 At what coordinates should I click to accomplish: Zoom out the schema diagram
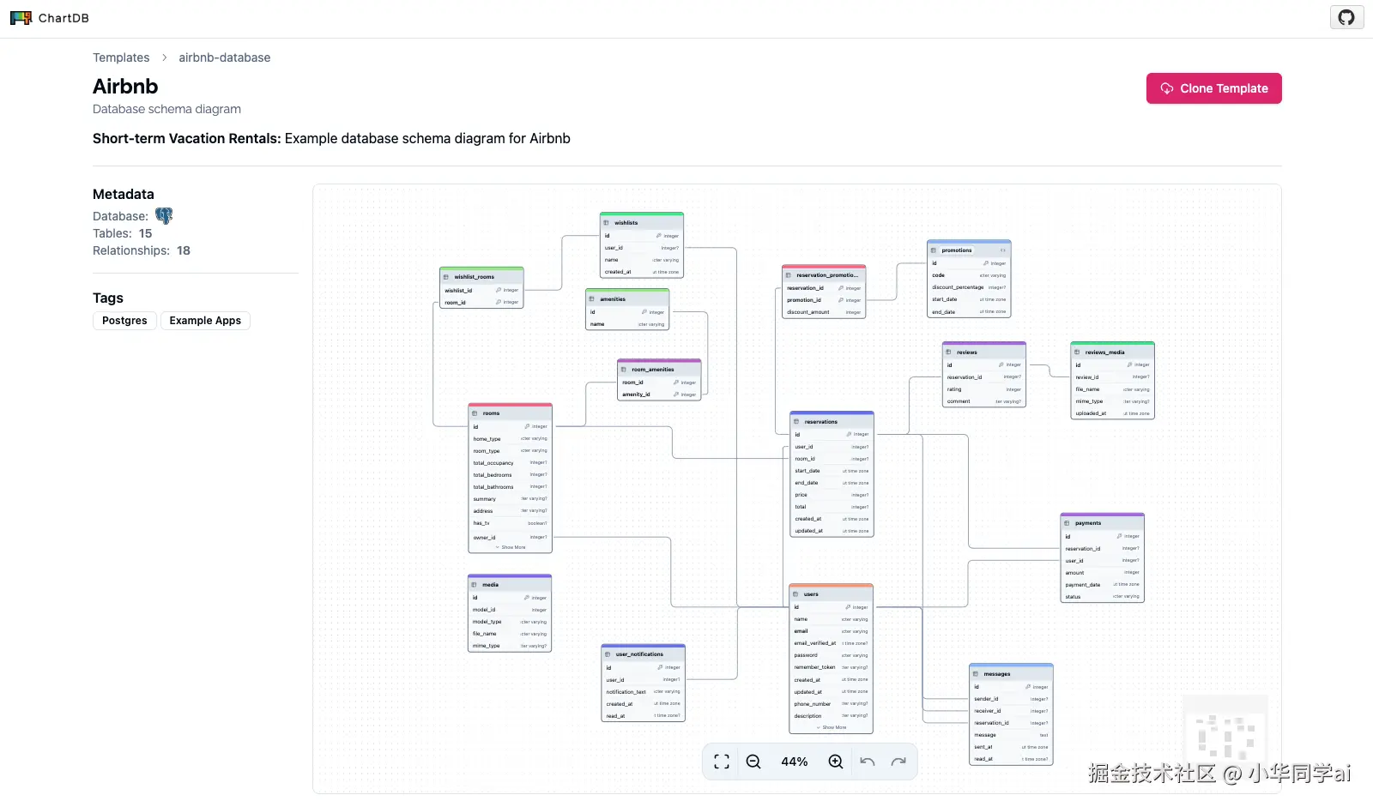[x=753, y=762]
